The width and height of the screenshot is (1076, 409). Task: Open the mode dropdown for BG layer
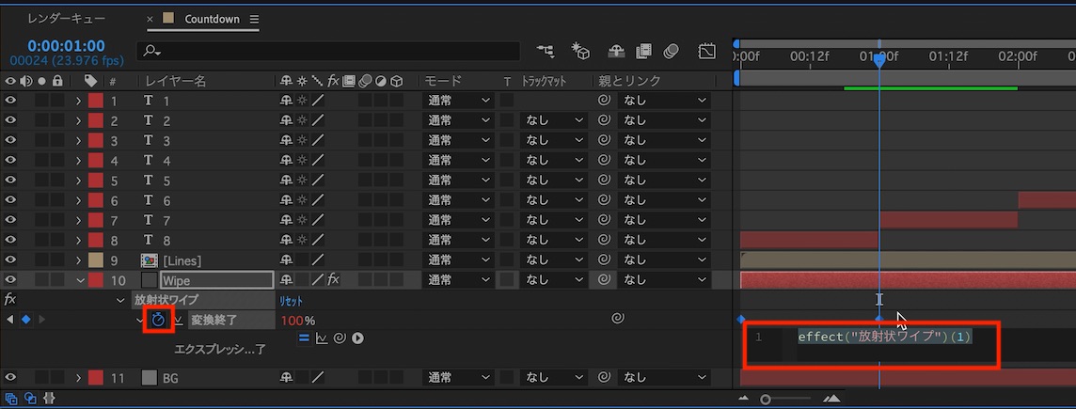458,377
